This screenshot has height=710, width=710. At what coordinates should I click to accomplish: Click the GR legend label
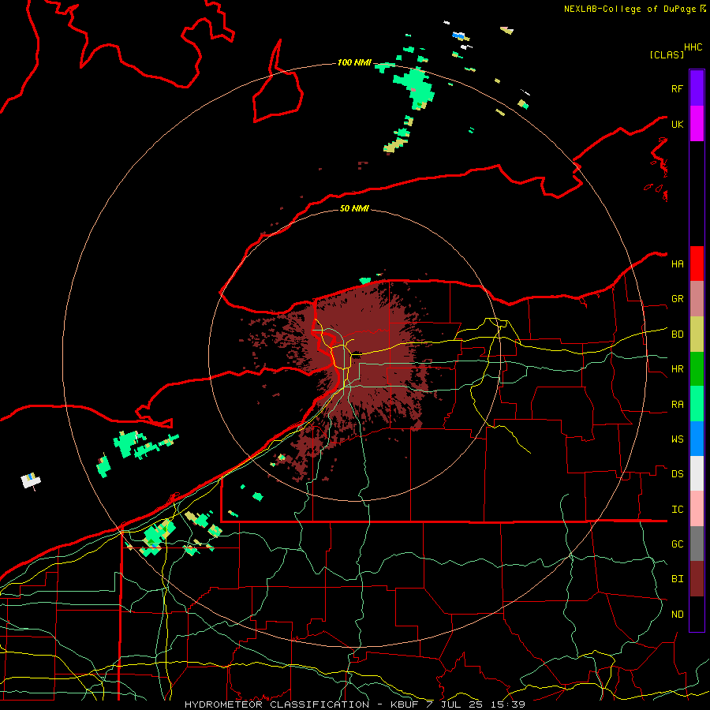click(677, 299)
